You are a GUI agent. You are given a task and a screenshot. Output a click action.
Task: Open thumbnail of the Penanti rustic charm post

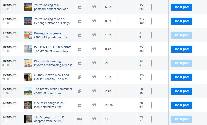pyautogui.click(x=28, y=91)
